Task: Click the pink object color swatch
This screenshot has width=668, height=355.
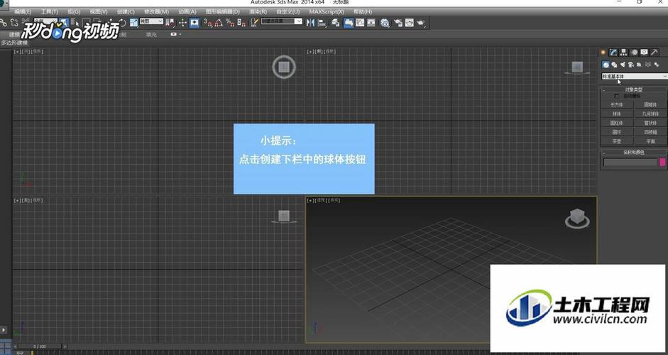Action: [x=662, y=163]
